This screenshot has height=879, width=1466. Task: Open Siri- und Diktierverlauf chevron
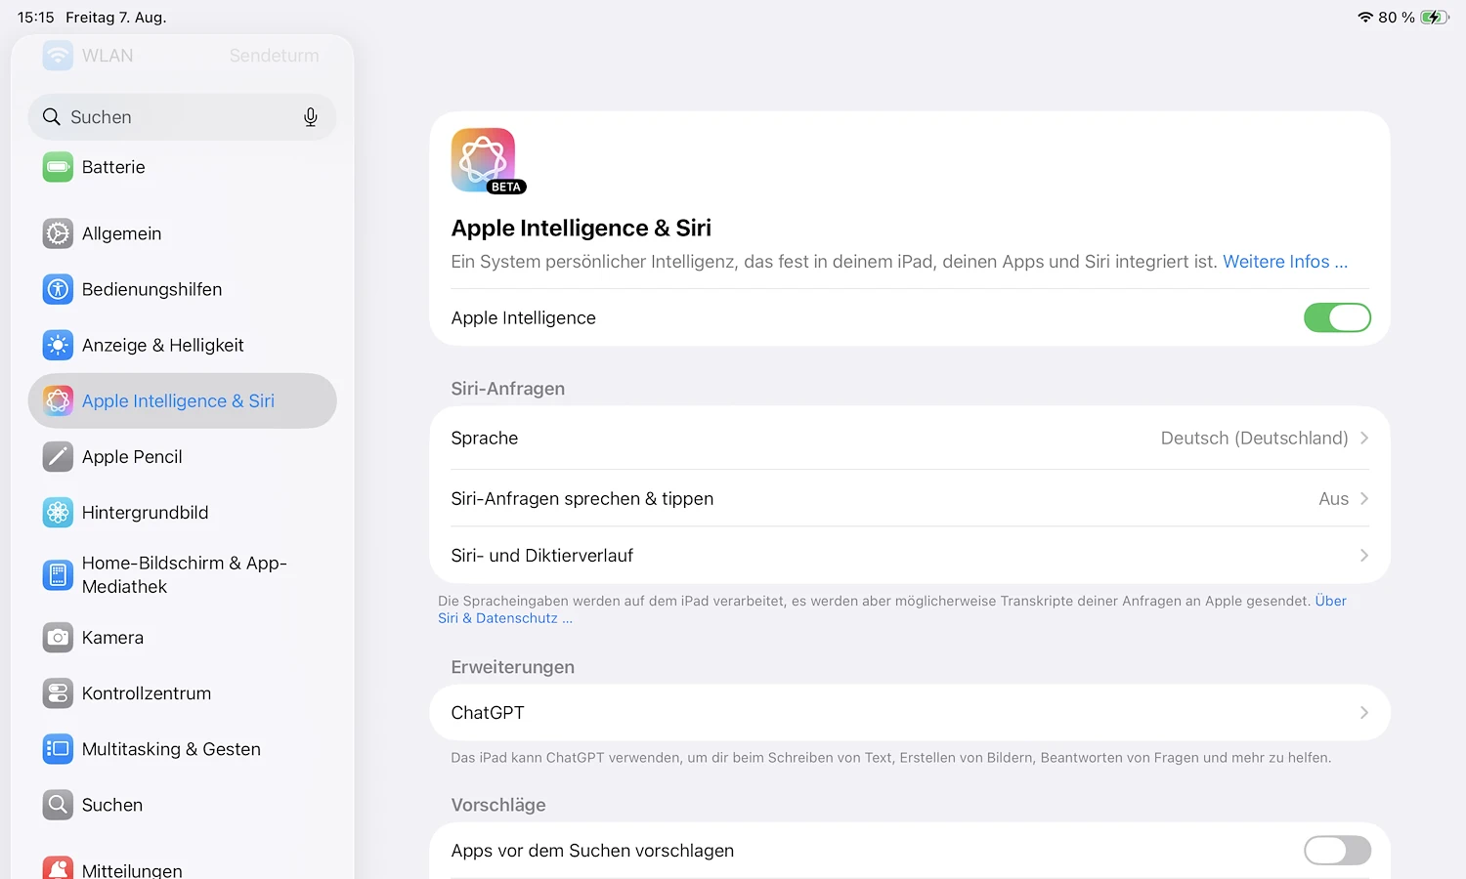point(1364,556)
